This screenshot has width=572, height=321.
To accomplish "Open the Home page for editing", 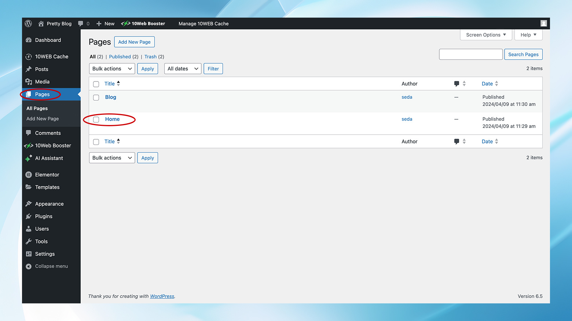I will point(112,119).
